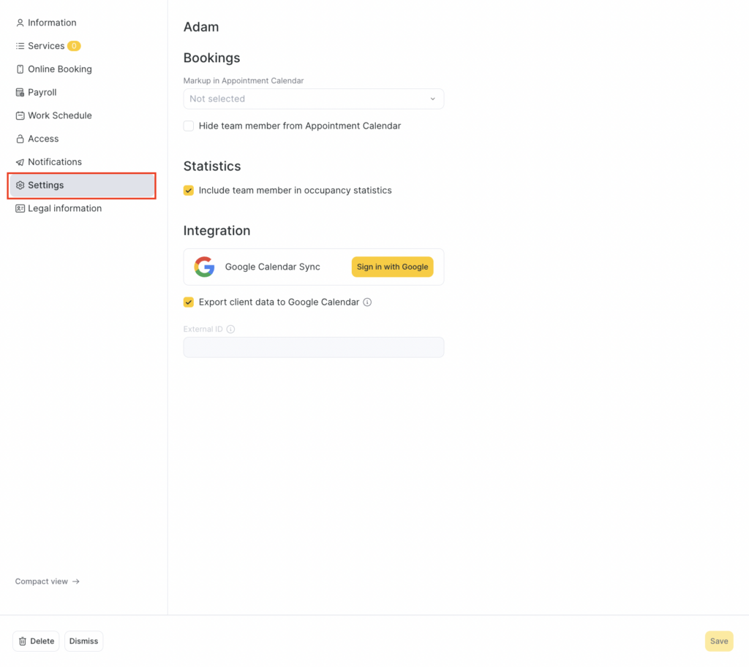Click the Legal information ID card icon
This screenshot has height=667, width=749.
coord(20,208)
